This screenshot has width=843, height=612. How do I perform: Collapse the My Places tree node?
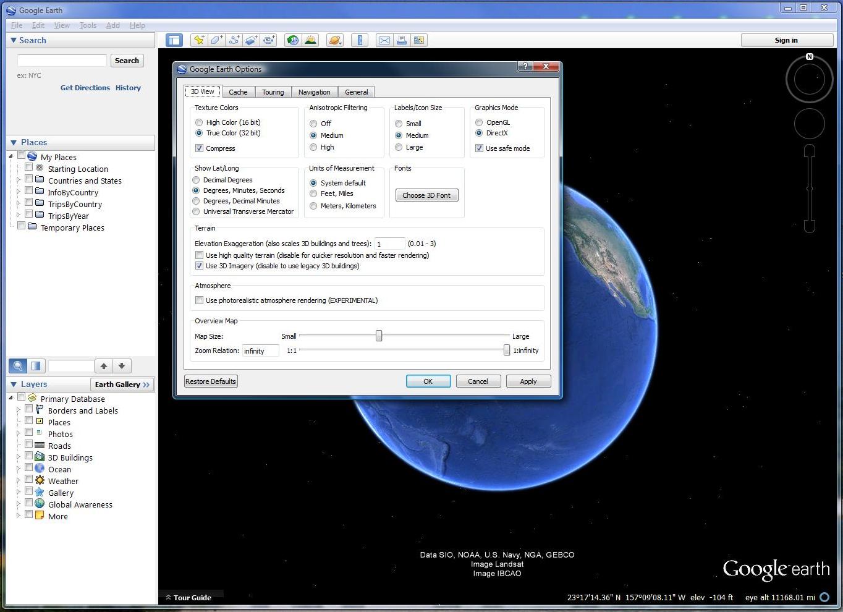11,156
